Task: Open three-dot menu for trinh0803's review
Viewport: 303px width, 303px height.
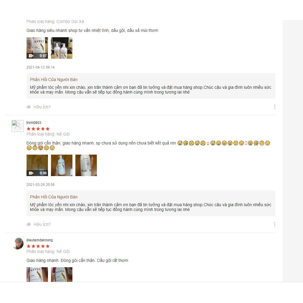Action: (x=275, y=224)
